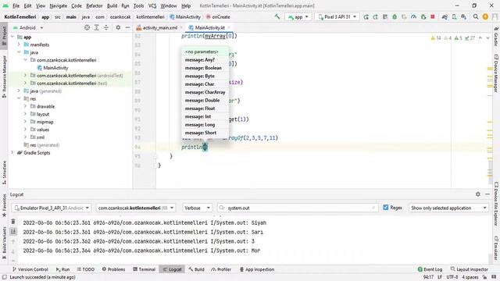Jump to previous highlighted error arrow
Screen dimensions: 500x281
click(480, 38)
